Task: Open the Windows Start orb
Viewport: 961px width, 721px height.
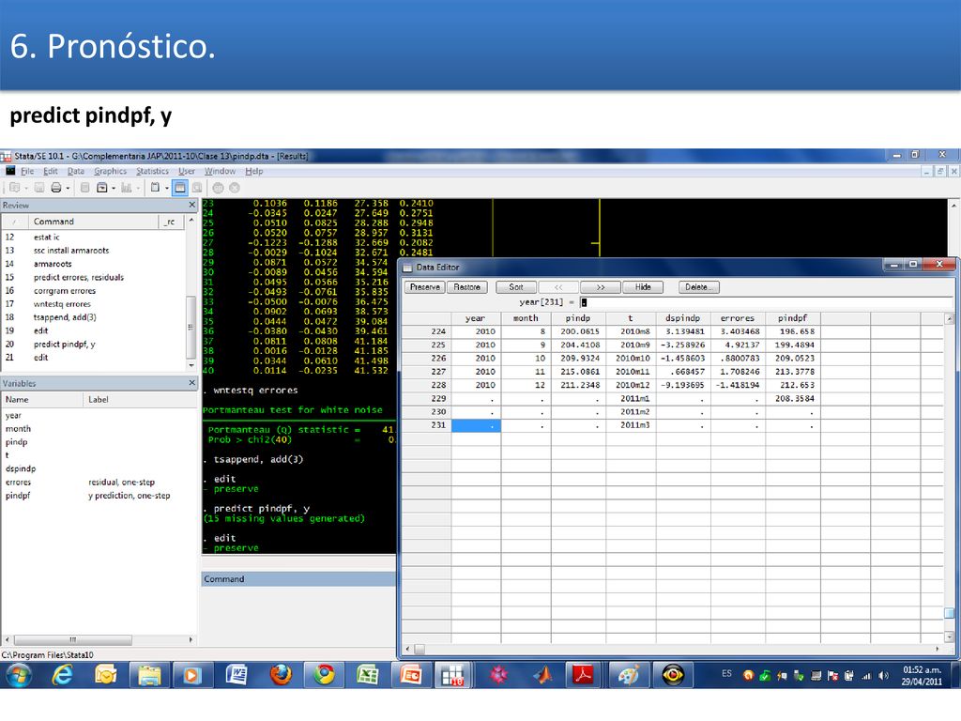Action: pyautogui.click(x=19, y=676)
